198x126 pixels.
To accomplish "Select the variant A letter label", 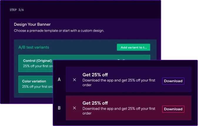I will (59, 80).
